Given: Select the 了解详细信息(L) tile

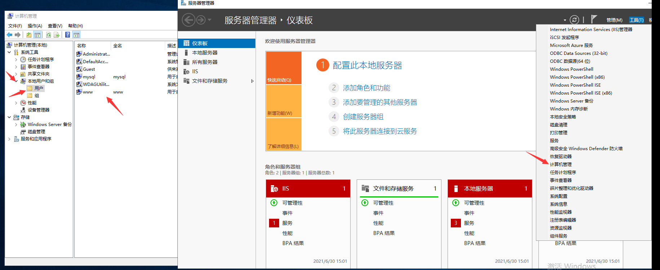Looking at the screenshot, I should [283, 134].
